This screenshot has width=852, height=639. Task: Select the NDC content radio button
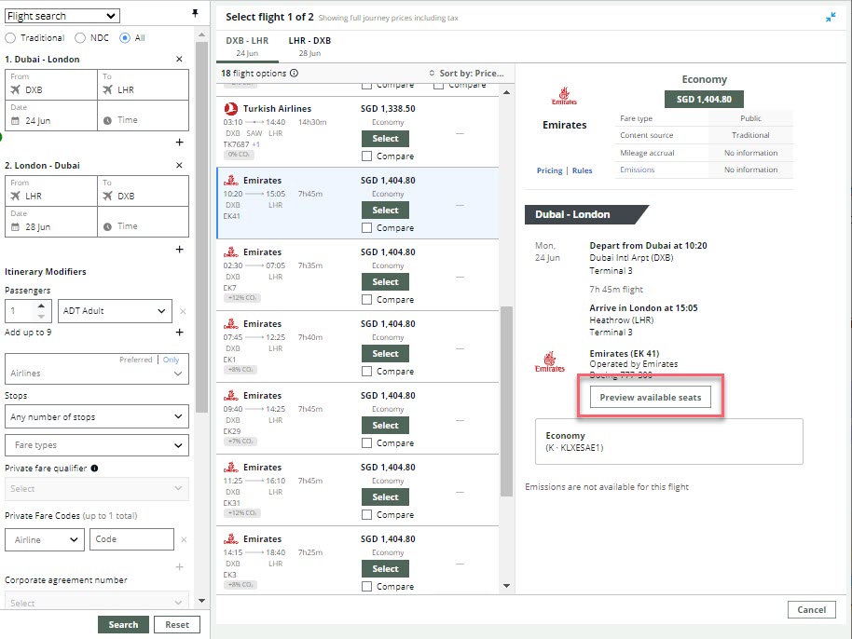coord(80,38)
